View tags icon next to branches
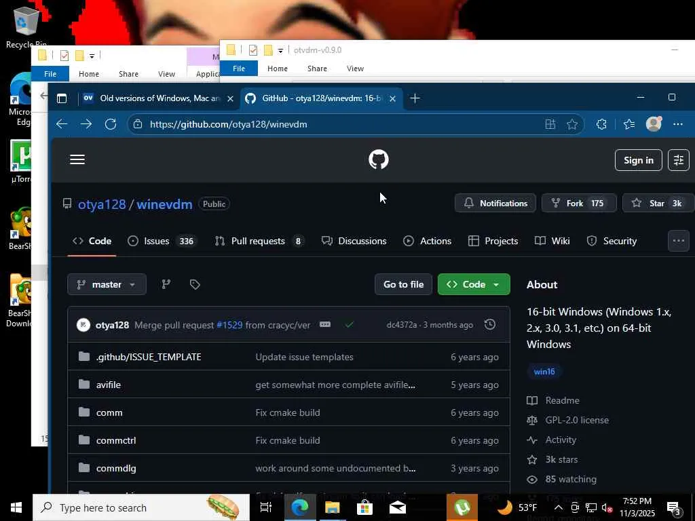The width and height of the screenshot is (695, 521). [195, 284]
